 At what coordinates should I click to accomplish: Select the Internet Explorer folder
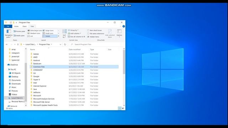pos(40,86)
